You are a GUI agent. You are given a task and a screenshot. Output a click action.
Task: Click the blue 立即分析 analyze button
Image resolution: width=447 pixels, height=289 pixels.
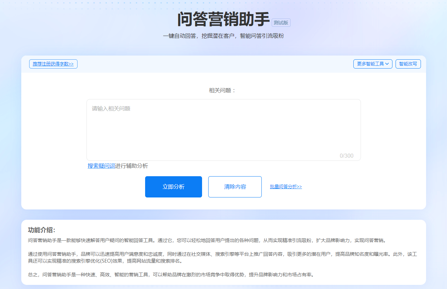(x=173, y=186)
